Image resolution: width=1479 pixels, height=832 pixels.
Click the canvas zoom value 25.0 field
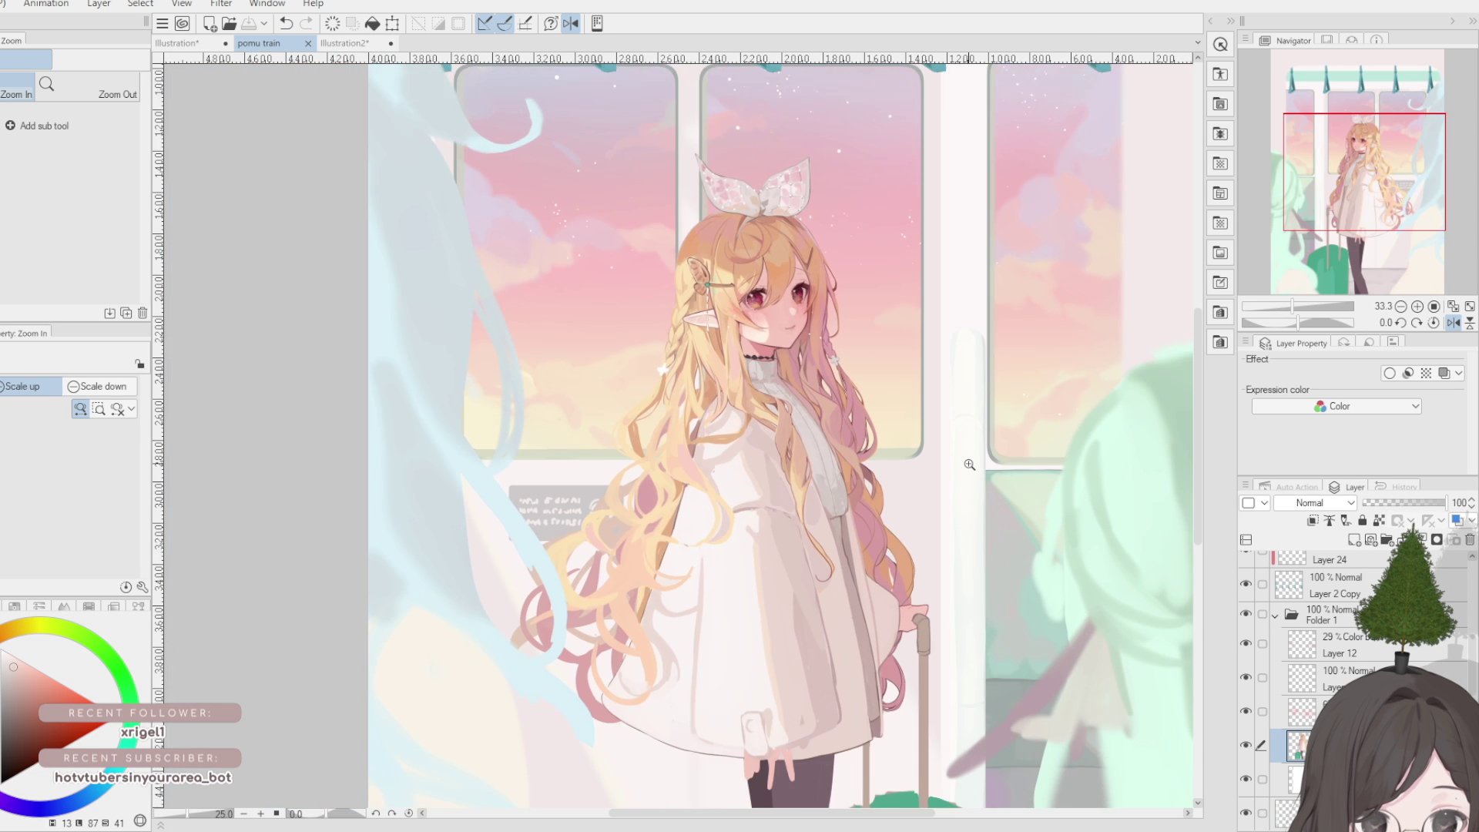(223, 814)
